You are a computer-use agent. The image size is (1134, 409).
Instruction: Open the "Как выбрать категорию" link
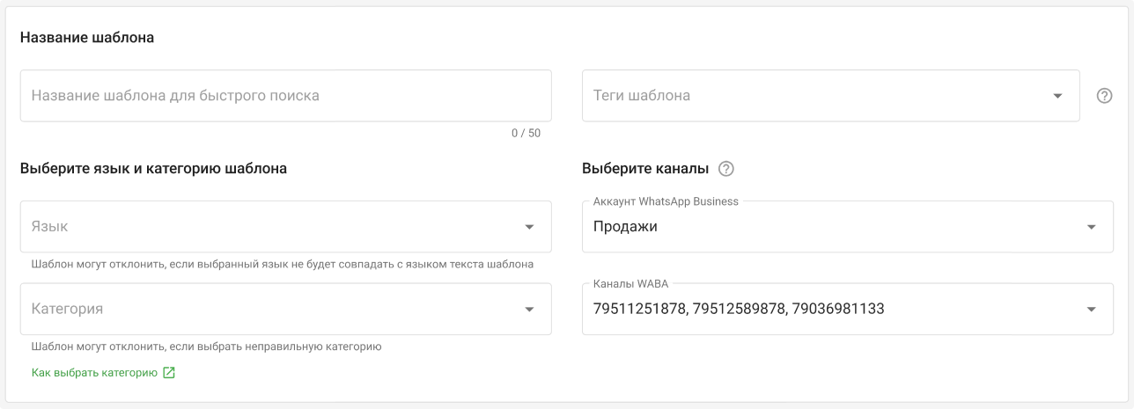point(94,373)
